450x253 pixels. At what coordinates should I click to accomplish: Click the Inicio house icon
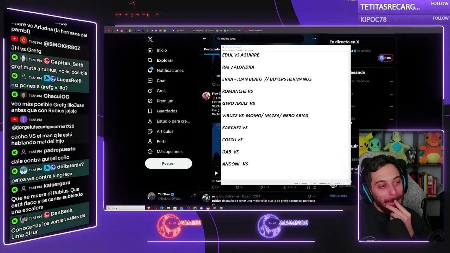[150, 50]
